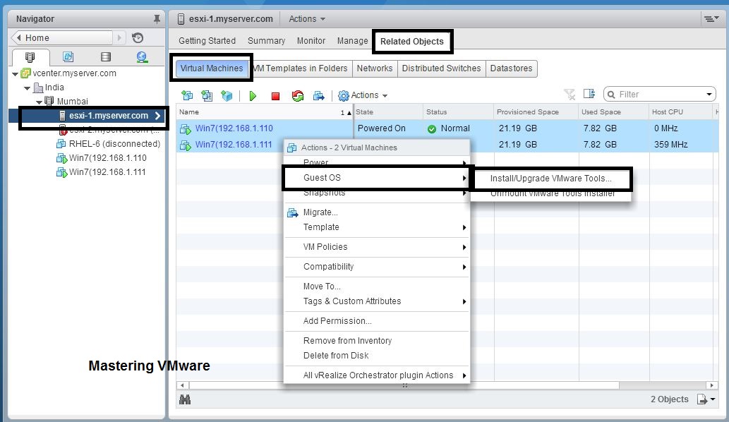Click the third VM toolbar icon
The image size is (729, 422).
(x=227, y=96)
